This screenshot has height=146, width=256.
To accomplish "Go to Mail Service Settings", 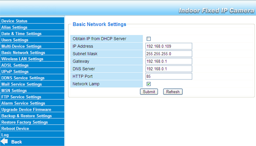I will (x=21, y=84).
